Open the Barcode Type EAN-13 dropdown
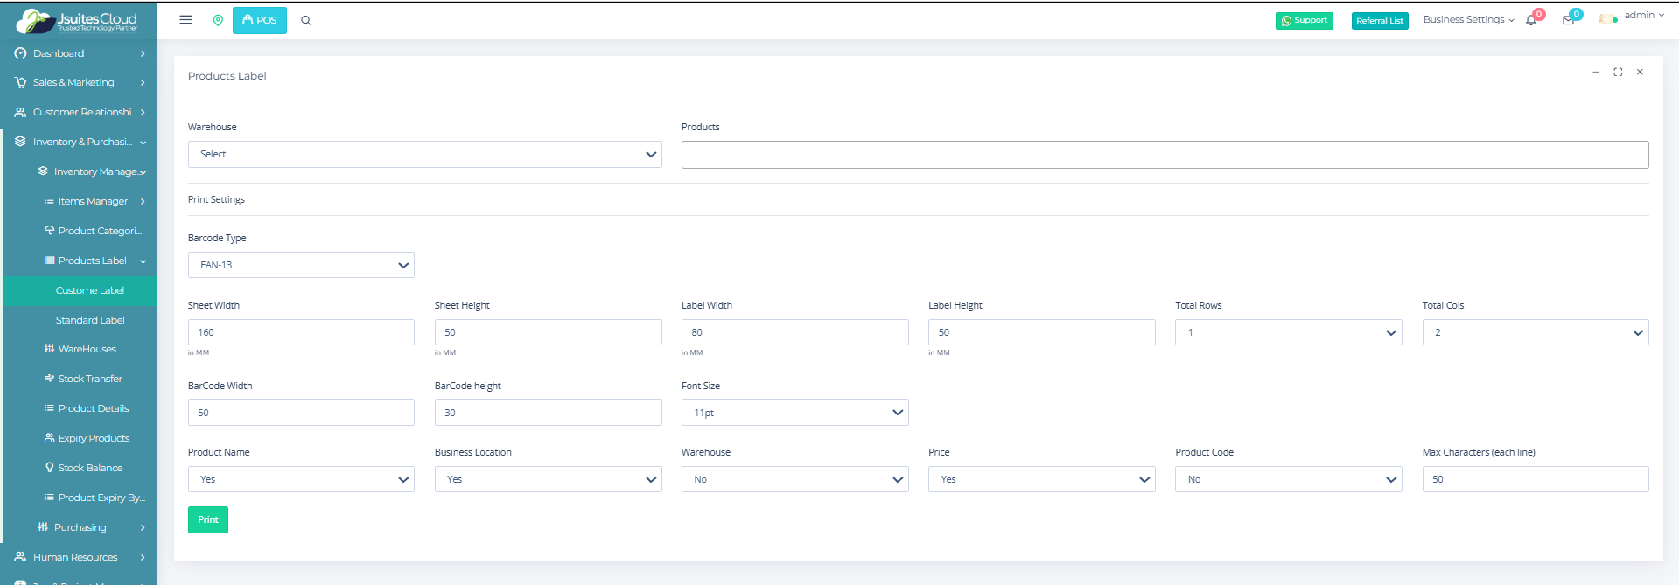Screen dimensions: 1679x585 (x=301, y=265)
